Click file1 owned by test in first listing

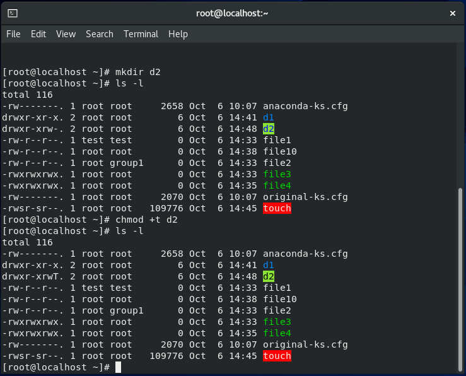277,140
